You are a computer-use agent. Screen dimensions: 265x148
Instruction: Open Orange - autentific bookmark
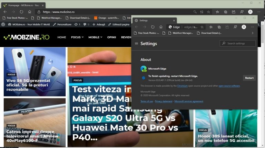pyautogui.click(x=107, y=18)
